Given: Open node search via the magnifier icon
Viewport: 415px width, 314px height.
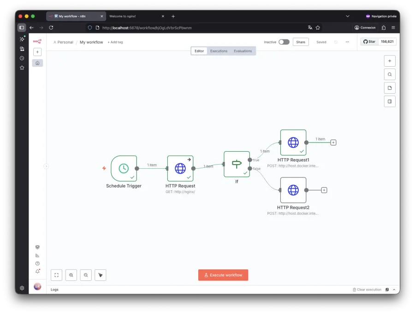Looking at the screenshot, I should (390, 74).
